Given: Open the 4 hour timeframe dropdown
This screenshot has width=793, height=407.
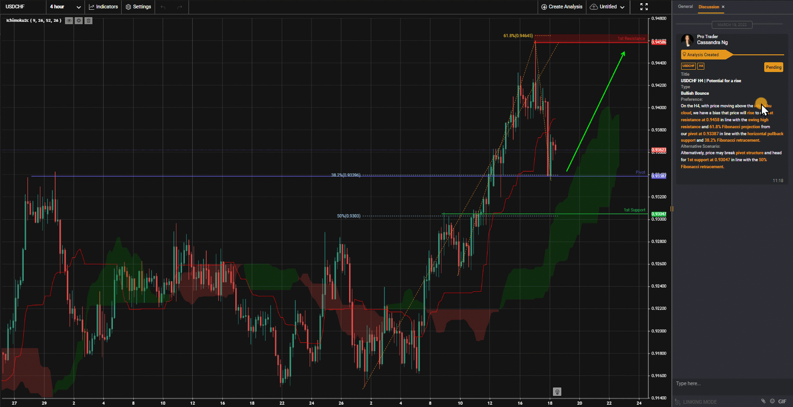Looking at the screenshot, I should click(65, 7).
